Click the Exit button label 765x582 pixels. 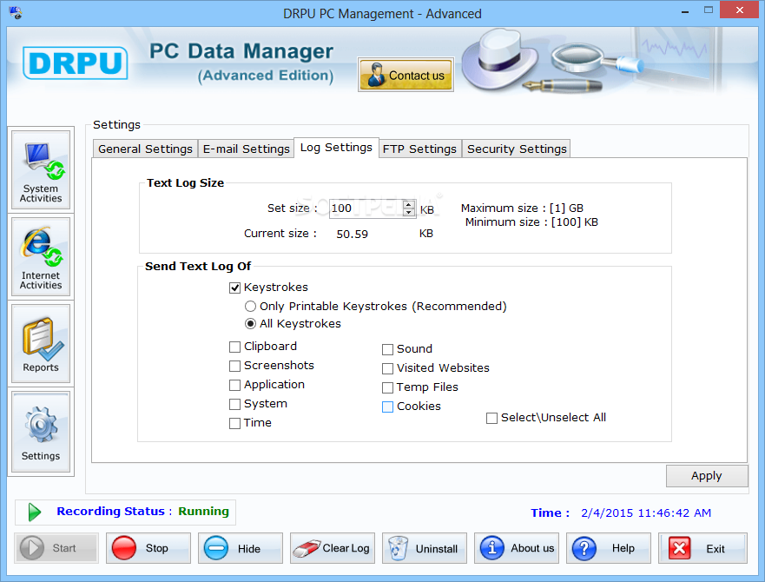pos(716,549)
